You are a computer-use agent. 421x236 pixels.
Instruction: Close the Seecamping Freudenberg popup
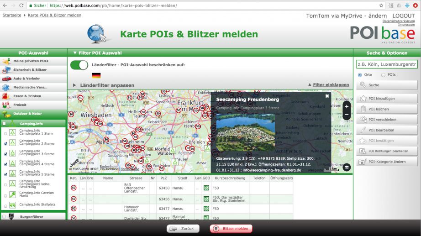point(327,96)
